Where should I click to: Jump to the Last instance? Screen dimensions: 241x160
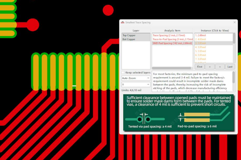coord(230,67)
